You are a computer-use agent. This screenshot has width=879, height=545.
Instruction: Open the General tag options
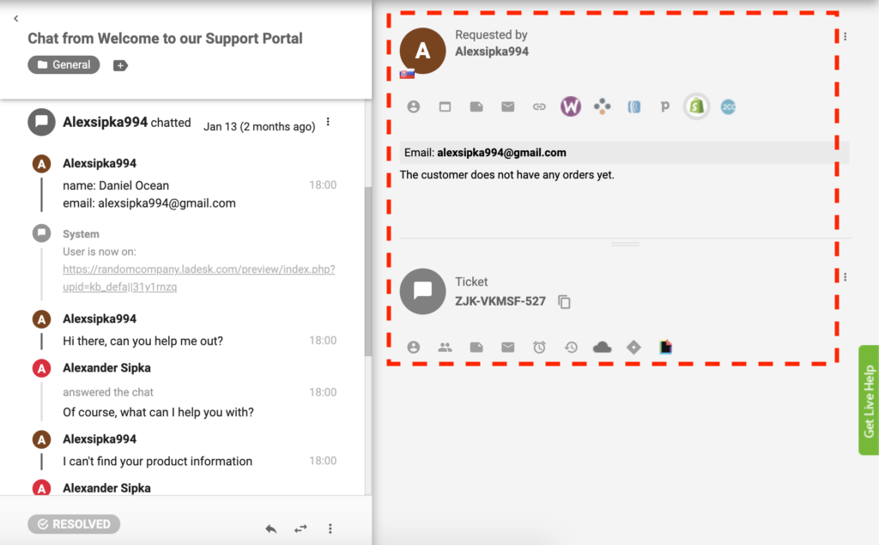pyautogui.click(x=64, y=64)
